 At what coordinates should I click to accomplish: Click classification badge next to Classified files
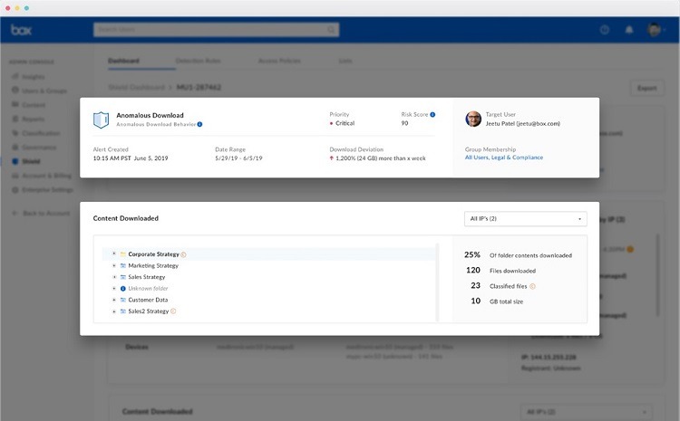pyautogui.click(x=532, y=286)
